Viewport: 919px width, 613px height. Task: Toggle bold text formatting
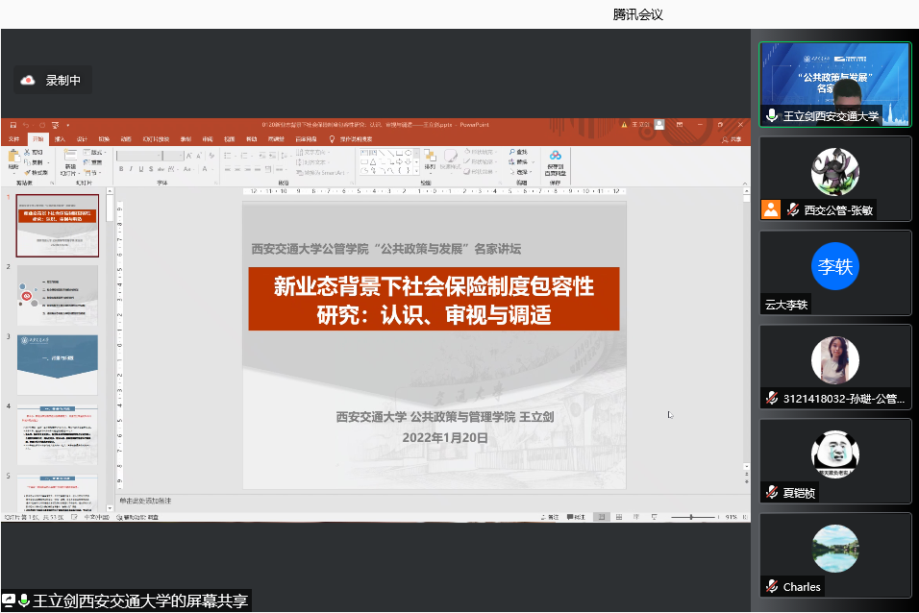click(x=121, y=169)
